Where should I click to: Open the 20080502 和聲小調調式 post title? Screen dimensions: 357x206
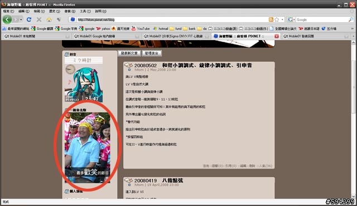193,65
